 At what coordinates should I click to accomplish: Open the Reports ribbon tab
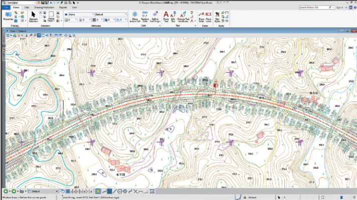[63, 8]
